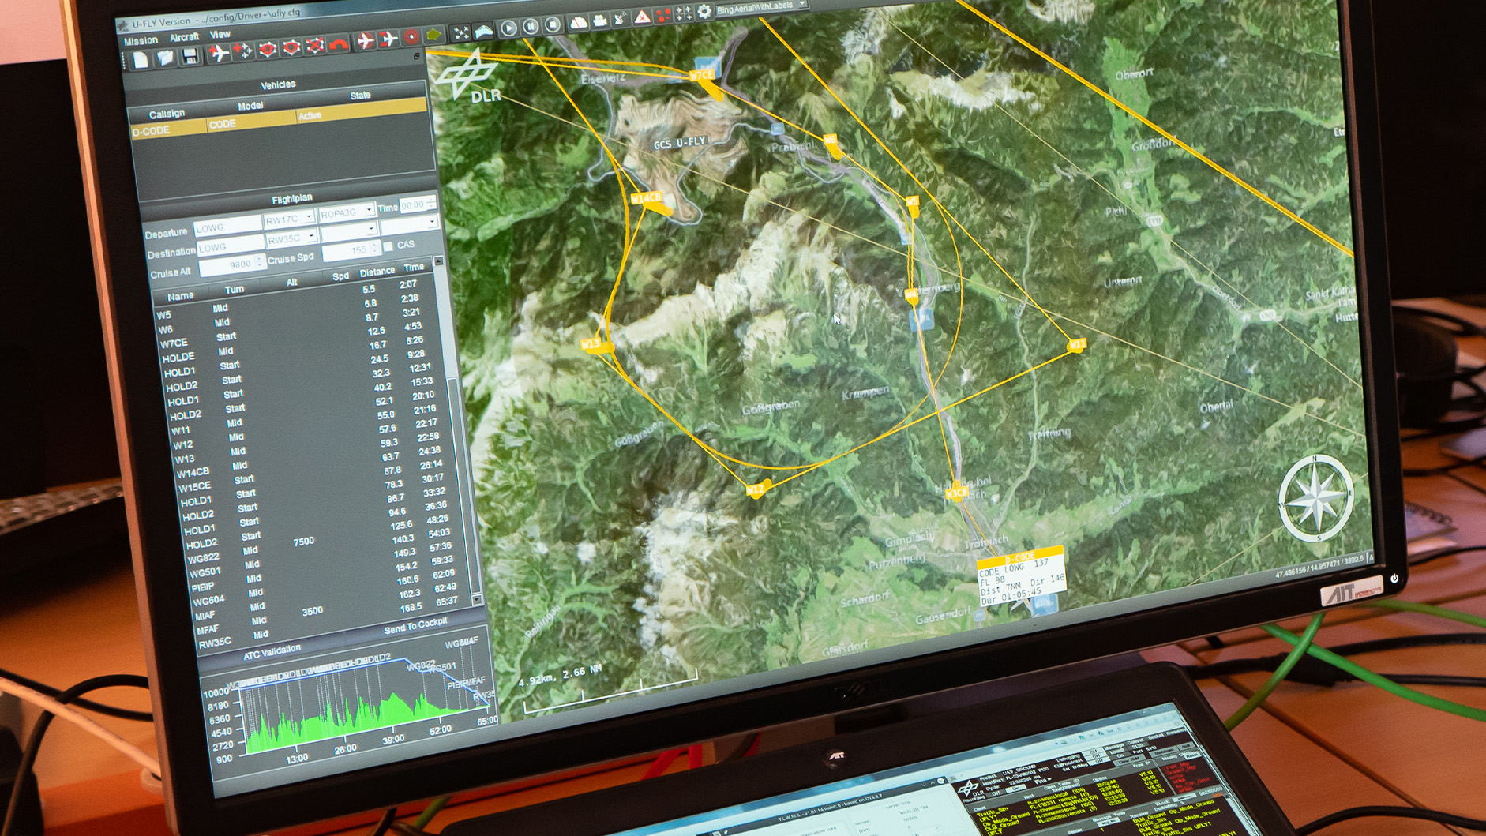Click the red undo arrow icon
The width and height of the screenshot is (1486, 836).
339,44
